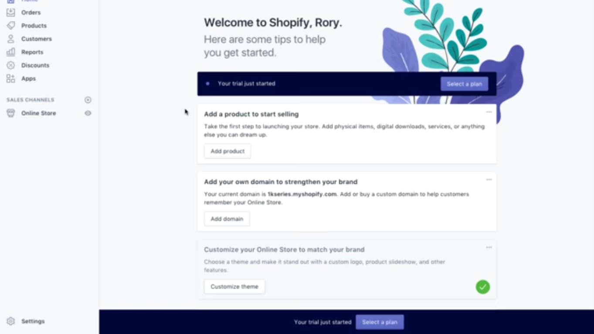Image resolution: width=594 pixels, height=334 pixels.
Task: Go to Customers in the sidebar menu
Action: click(x=37, y=39)
